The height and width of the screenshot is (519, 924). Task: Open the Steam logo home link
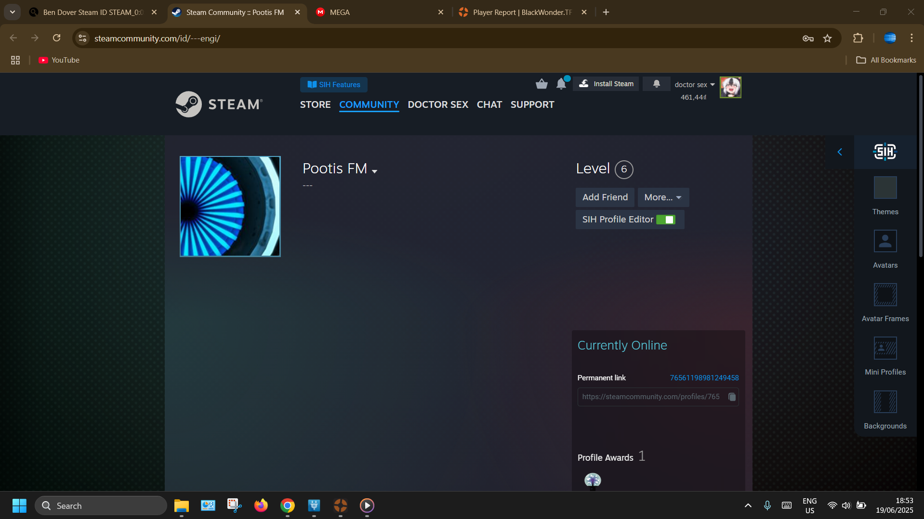tap(219, 104)
